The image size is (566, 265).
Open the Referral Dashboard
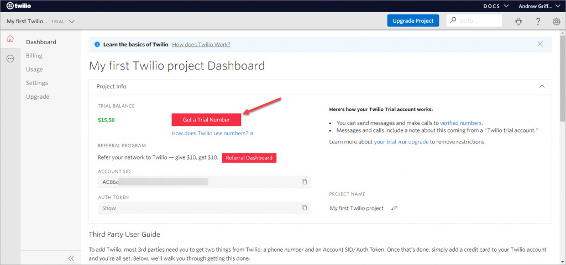249,158
